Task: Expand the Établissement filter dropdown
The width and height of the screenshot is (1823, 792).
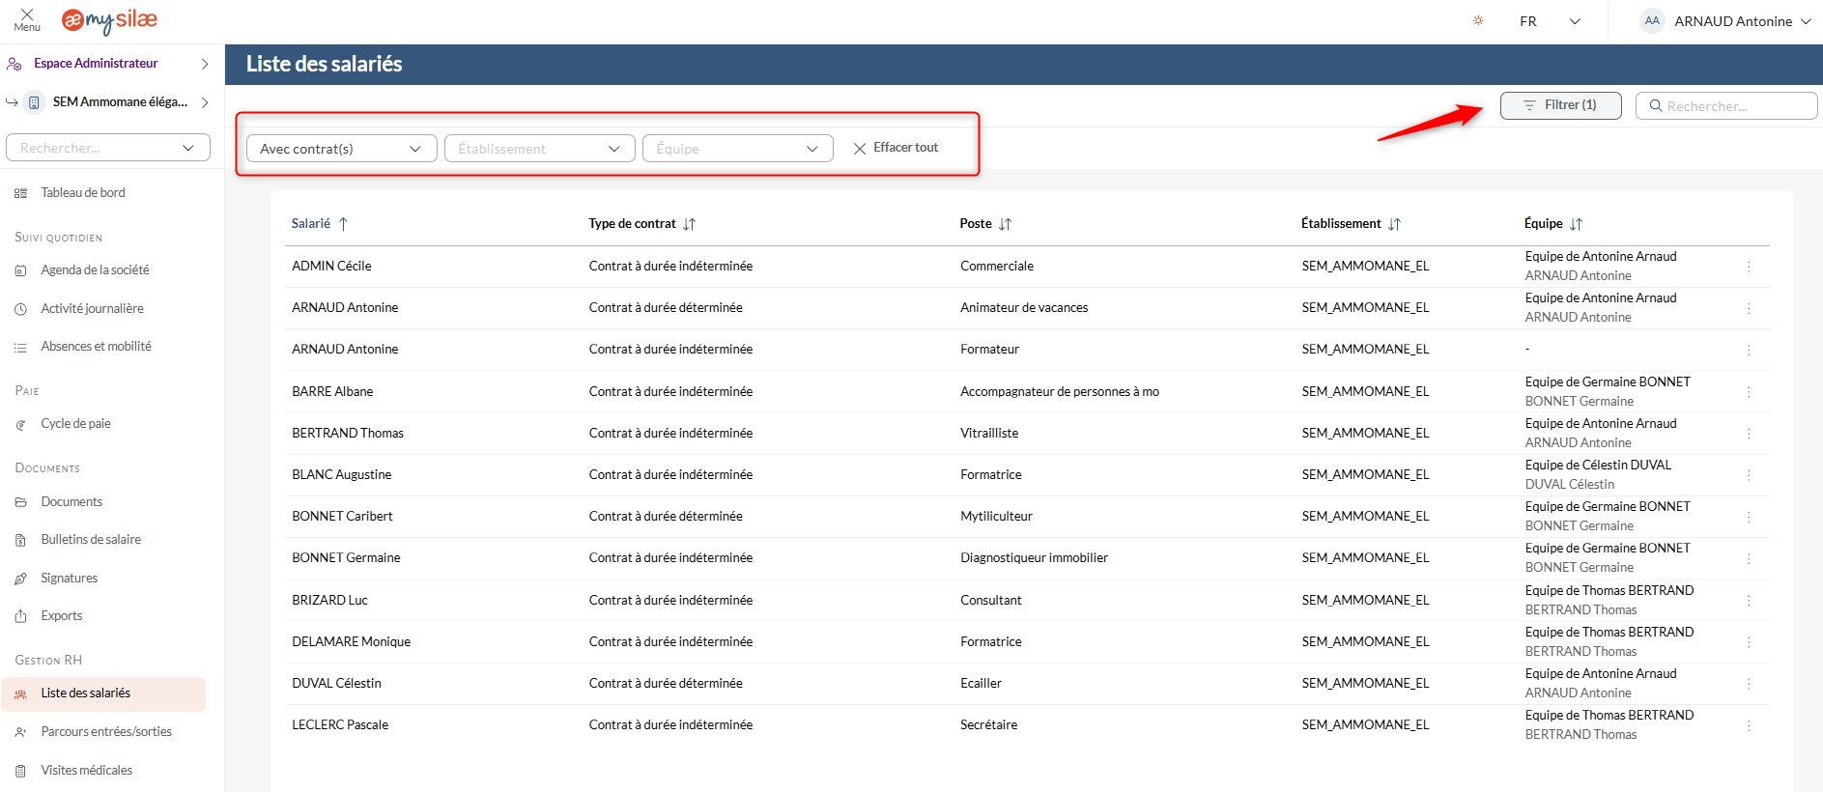Action: (x=539, y=149)
